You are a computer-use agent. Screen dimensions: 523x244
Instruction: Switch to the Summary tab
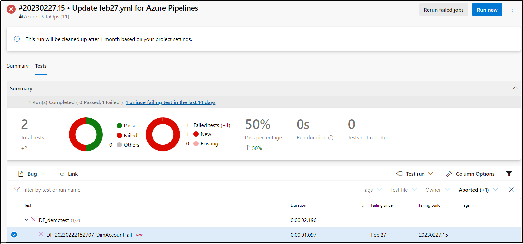tap(18, 66)
